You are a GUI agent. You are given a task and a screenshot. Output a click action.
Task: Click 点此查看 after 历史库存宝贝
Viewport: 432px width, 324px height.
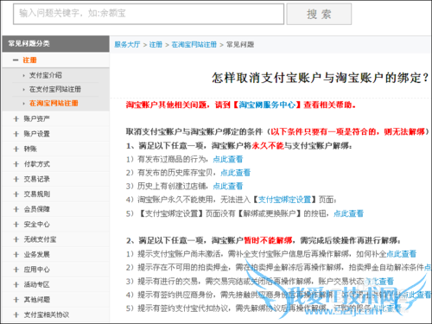click(x=235, y=173)
